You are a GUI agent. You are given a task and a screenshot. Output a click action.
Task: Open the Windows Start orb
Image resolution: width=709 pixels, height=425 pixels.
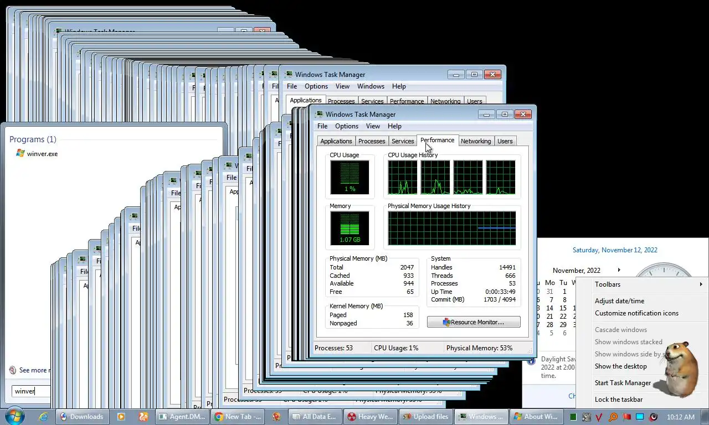tap(13, 416)
